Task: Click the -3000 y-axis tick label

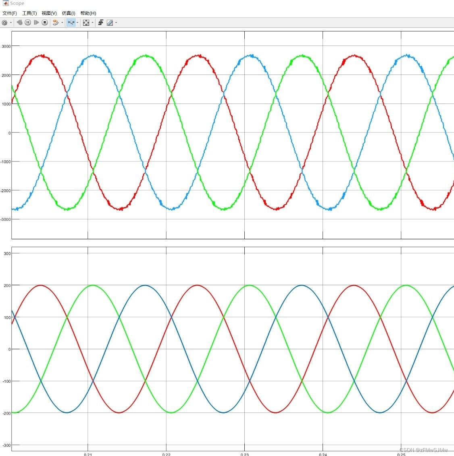Action: point(6,219)
